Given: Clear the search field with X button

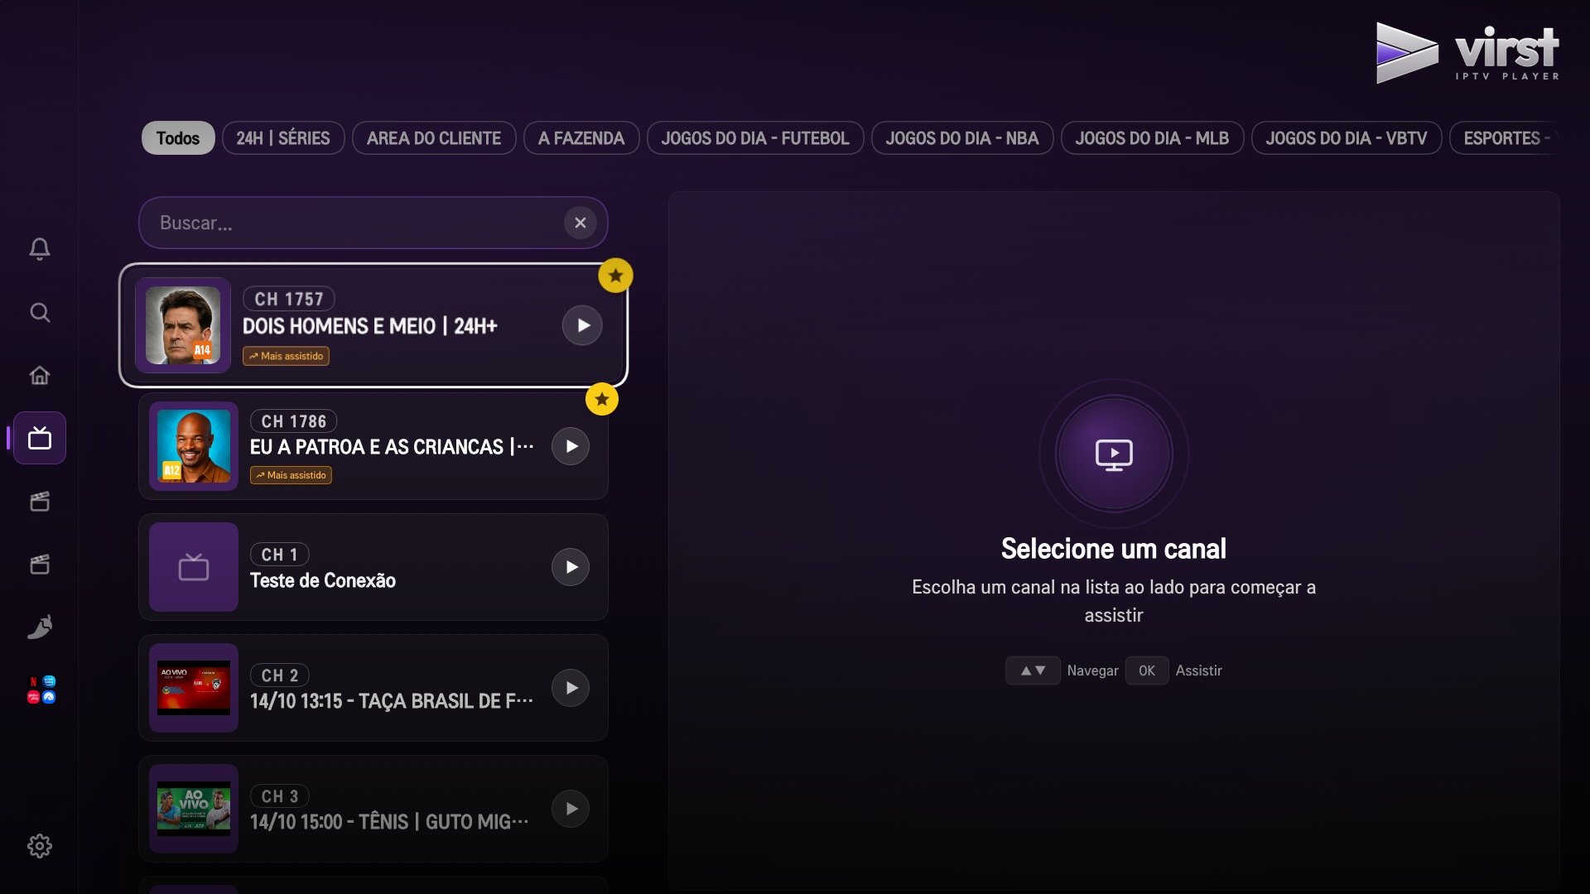Looking at the screenshot, I should click(581, 223).
